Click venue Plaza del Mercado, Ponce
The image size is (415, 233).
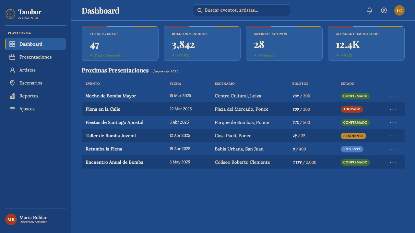[x=242, y=109]
